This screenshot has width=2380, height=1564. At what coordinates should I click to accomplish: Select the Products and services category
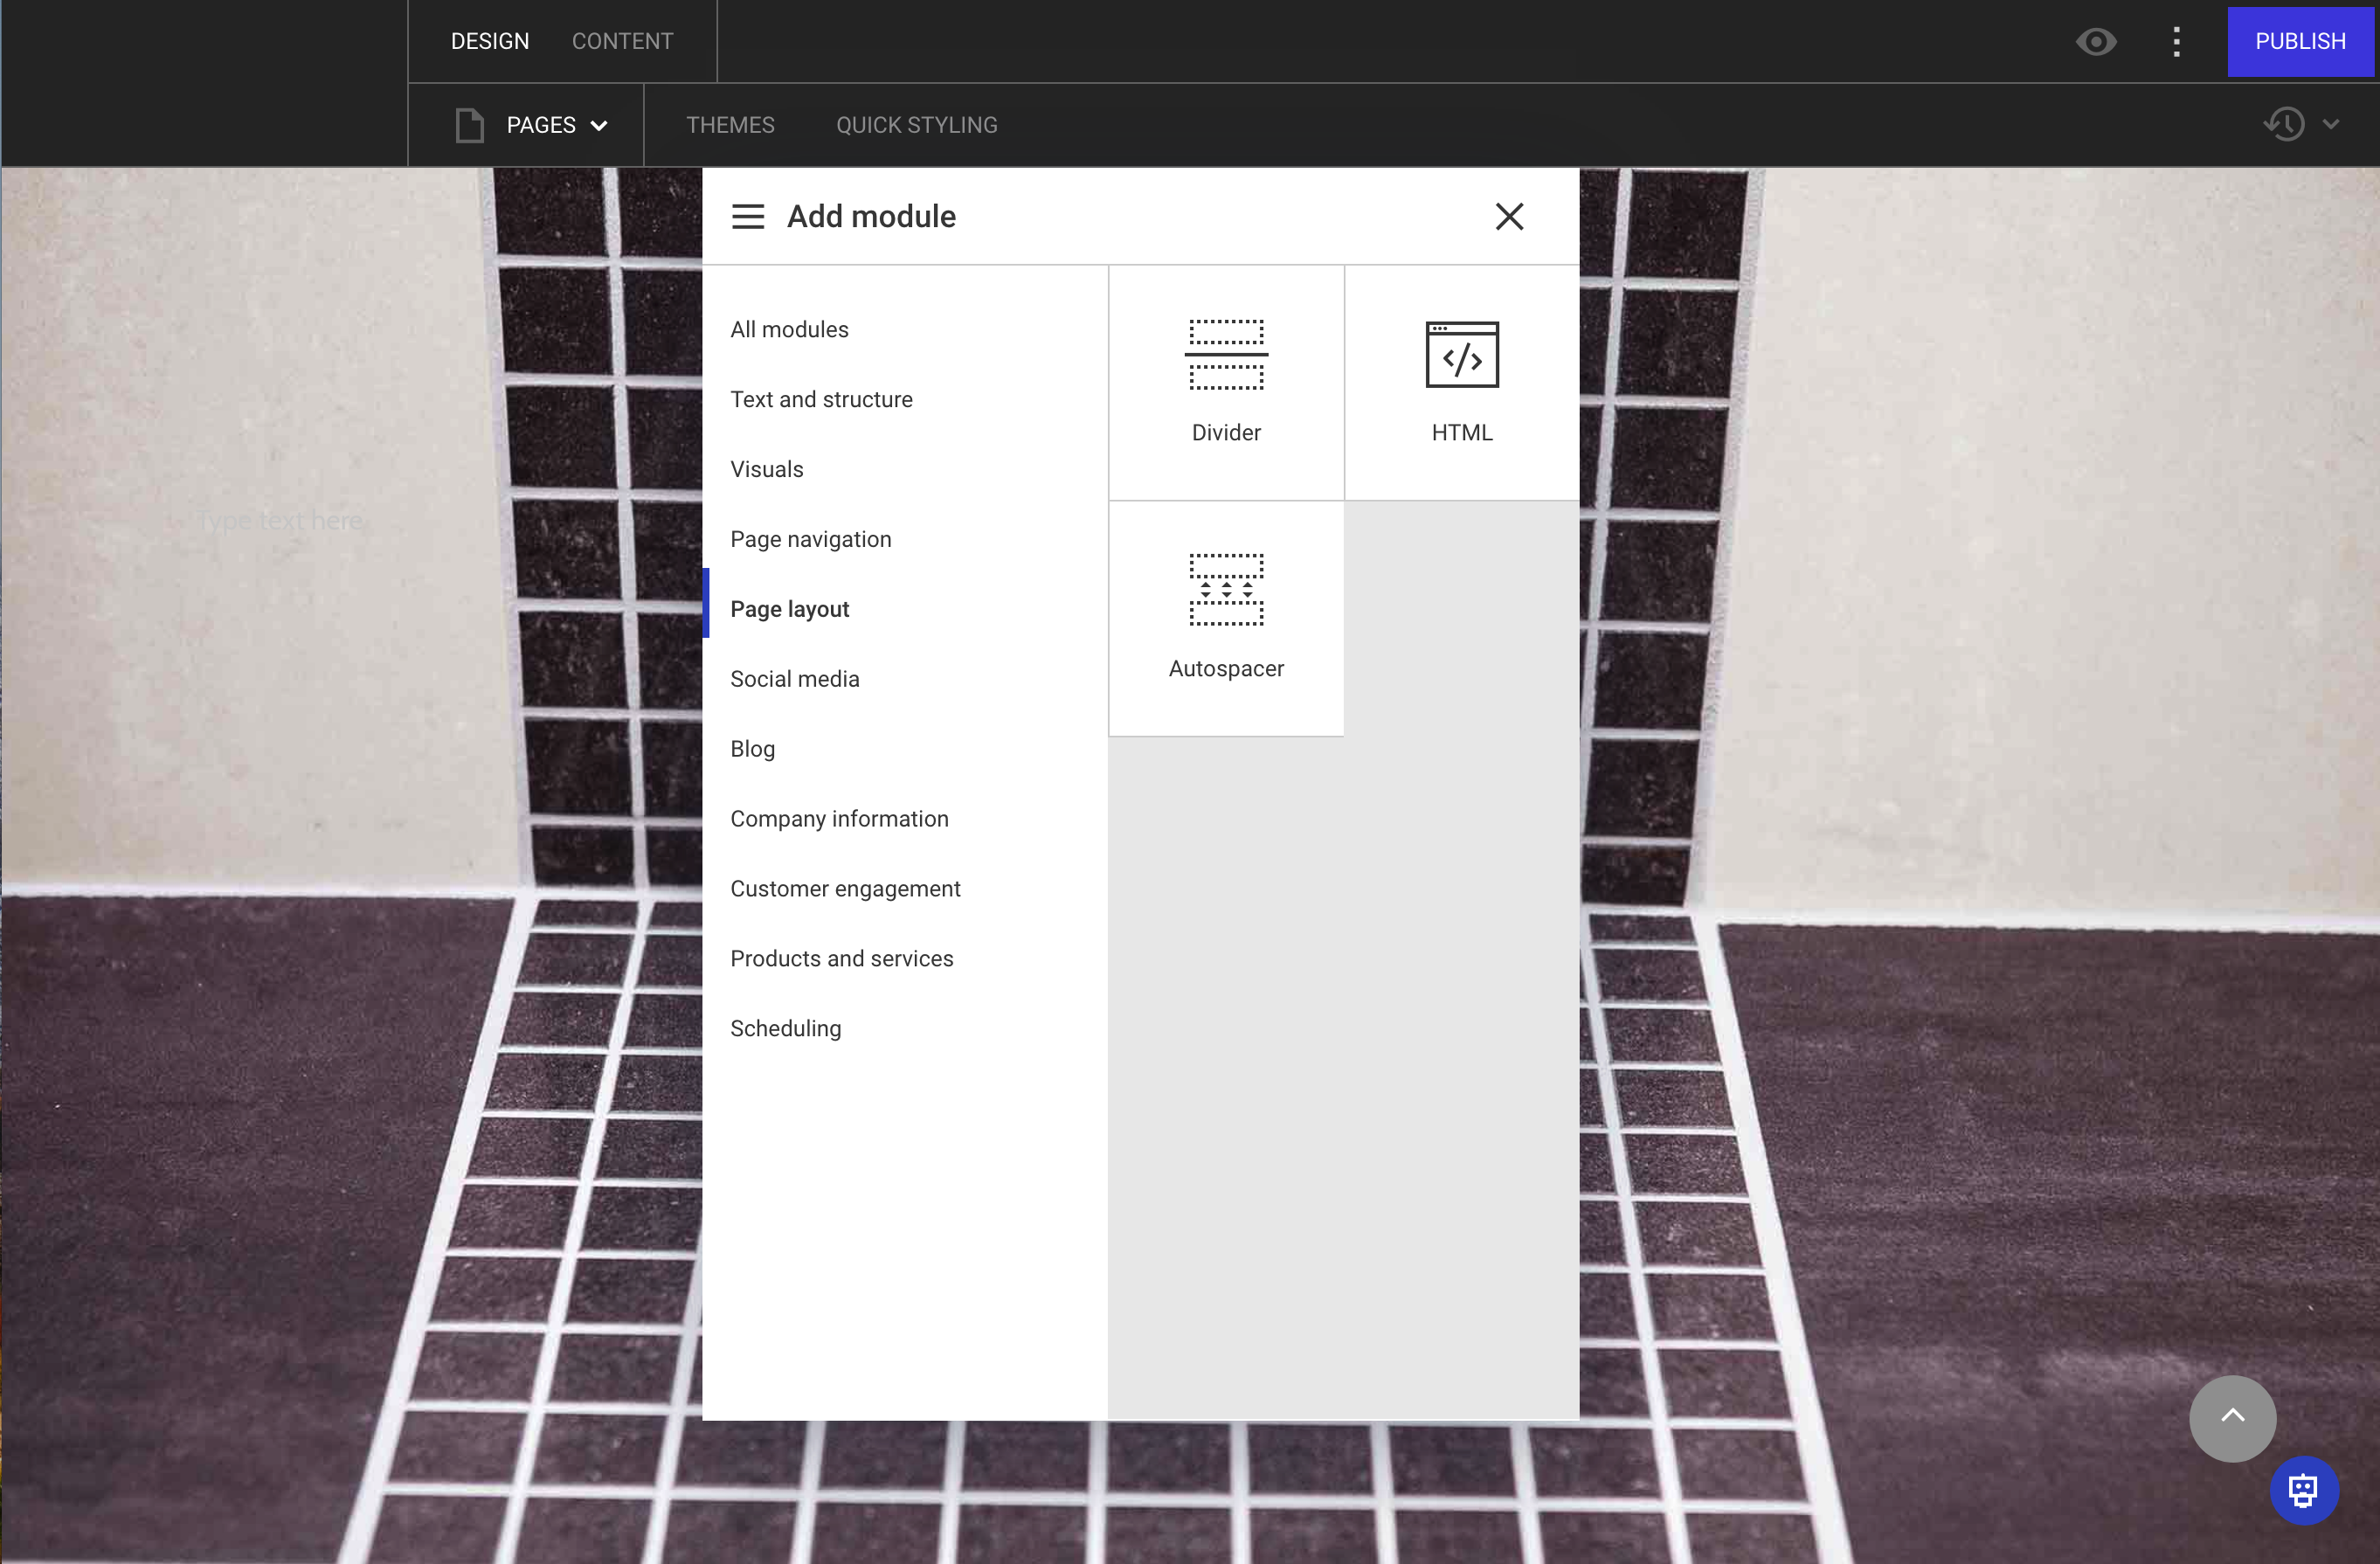click(842, 957)
